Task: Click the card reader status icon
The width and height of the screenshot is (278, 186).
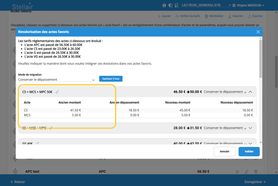Action: point(176,5)
